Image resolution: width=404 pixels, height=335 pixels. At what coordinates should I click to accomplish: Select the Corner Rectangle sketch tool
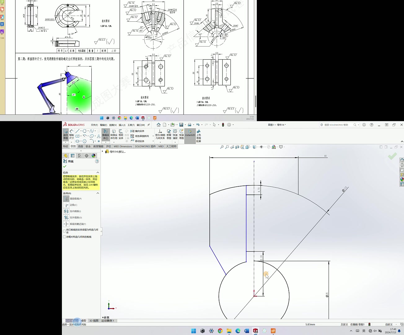point(77,136)
